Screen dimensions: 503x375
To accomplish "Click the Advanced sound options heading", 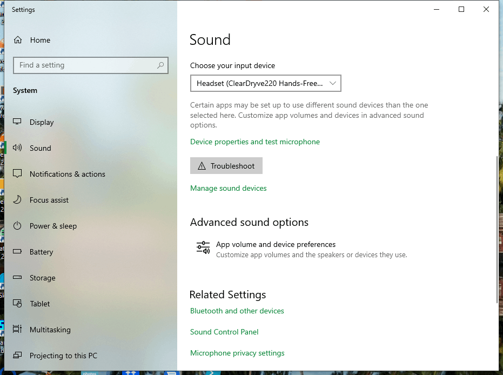I will [x=249, y=222].
